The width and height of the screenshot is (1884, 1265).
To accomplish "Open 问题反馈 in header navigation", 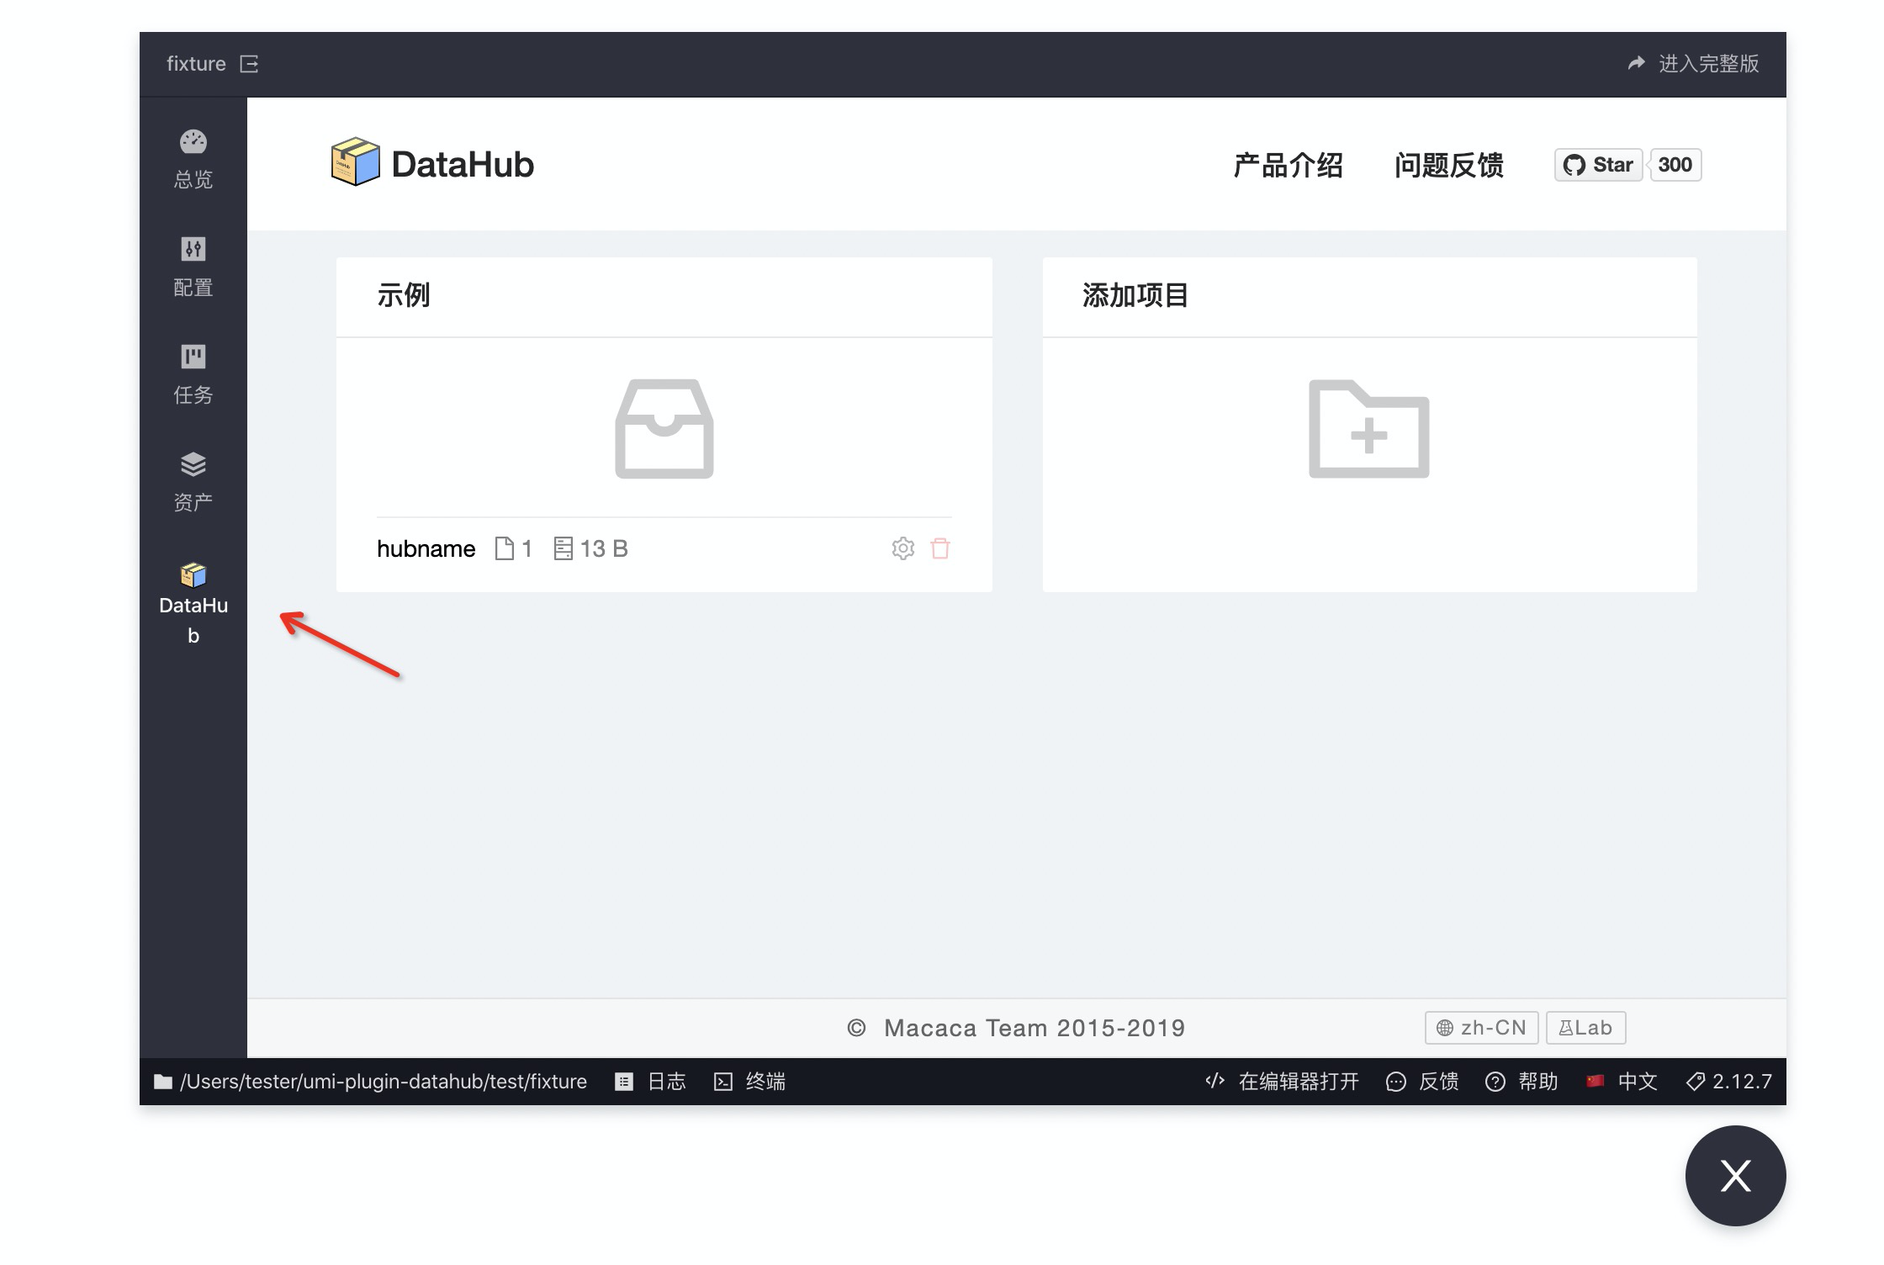I will (1448, 165).
